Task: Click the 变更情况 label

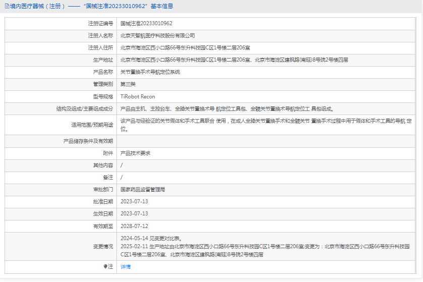Action: [103, 246]
